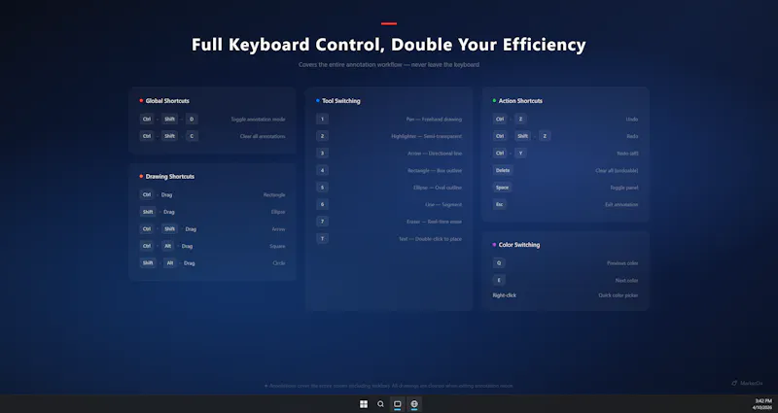Open the Windows Start menu
The height and width of the screenshot is (413, 778).
pyautogui.click(x=364, y=404)
